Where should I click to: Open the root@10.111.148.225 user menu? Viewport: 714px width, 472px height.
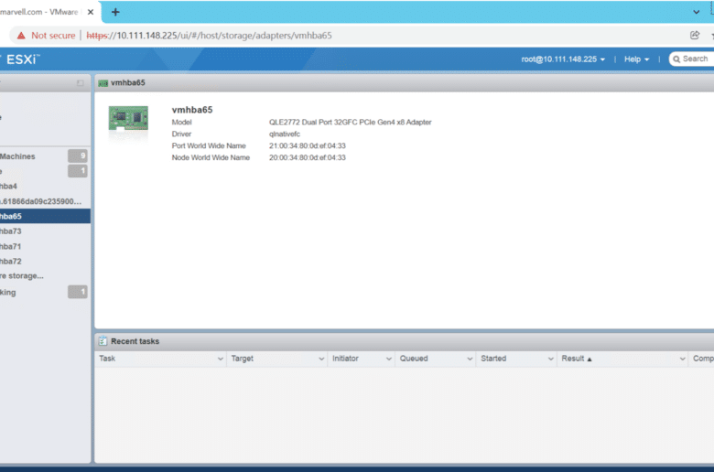[563, 59]
